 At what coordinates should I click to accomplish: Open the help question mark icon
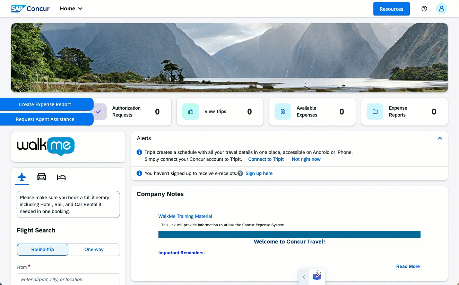(424, 9)
